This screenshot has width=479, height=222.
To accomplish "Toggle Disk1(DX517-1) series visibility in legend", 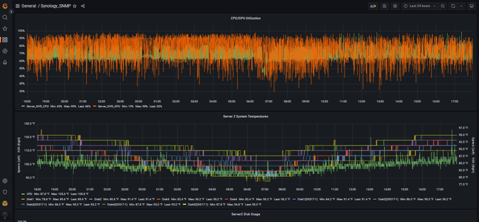I will tap(307, 199).
